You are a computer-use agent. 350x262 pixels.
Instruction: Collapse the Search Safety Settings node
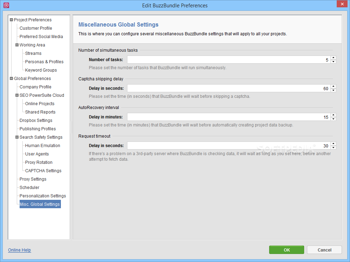click(17, 137)
